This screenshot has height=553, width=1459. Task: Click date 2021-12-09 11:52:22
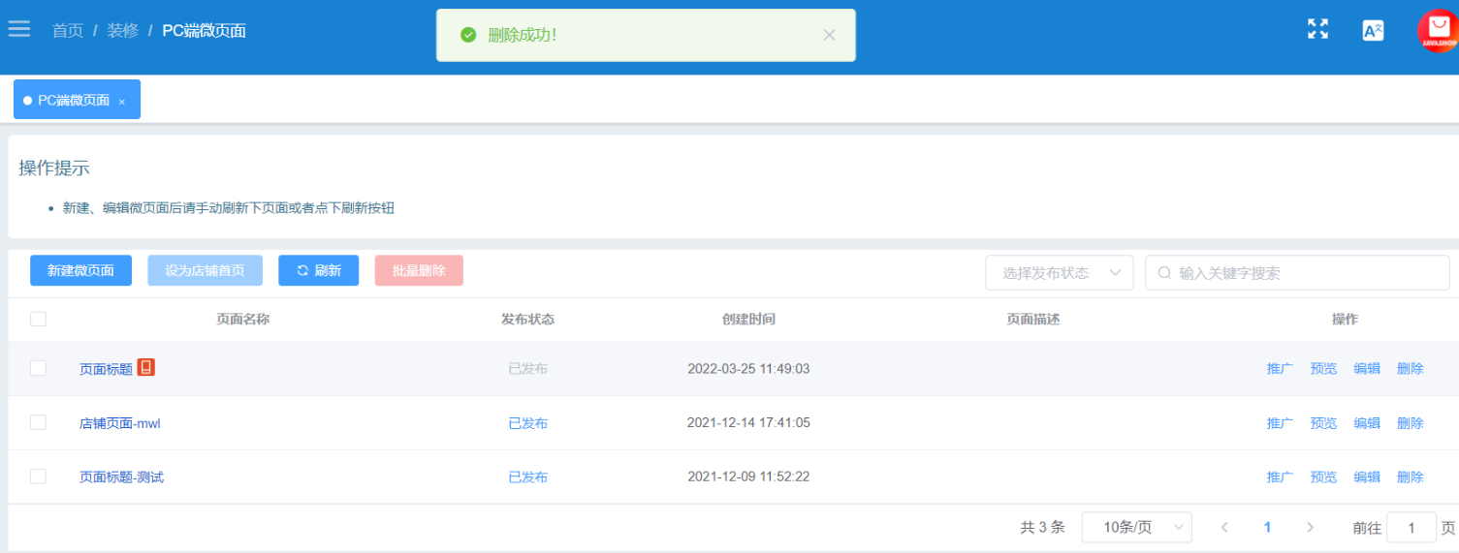(x=748, y=477)
